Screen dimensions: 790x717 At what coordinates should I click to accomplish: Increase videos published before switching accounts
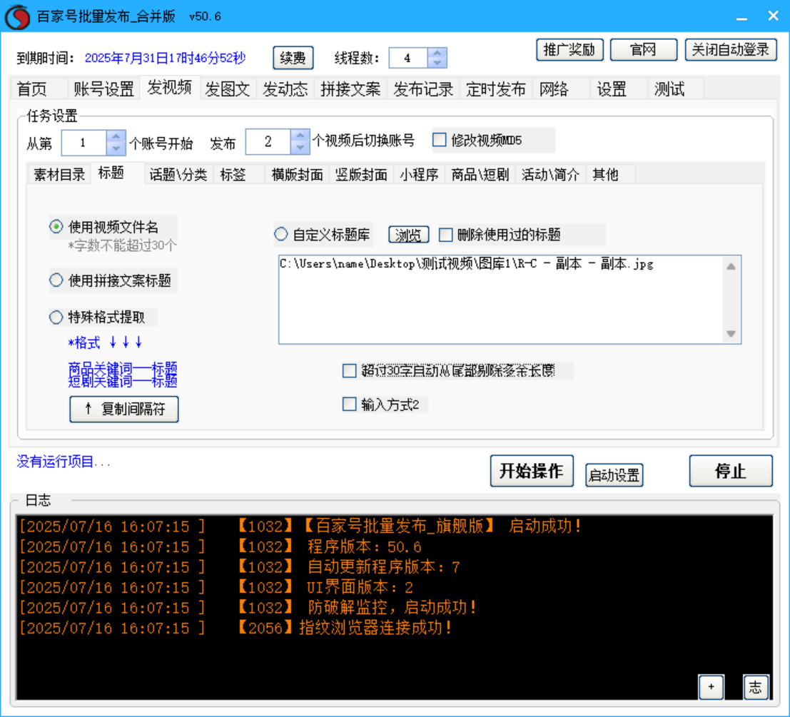pyautogui.click(x=300, y=136)
